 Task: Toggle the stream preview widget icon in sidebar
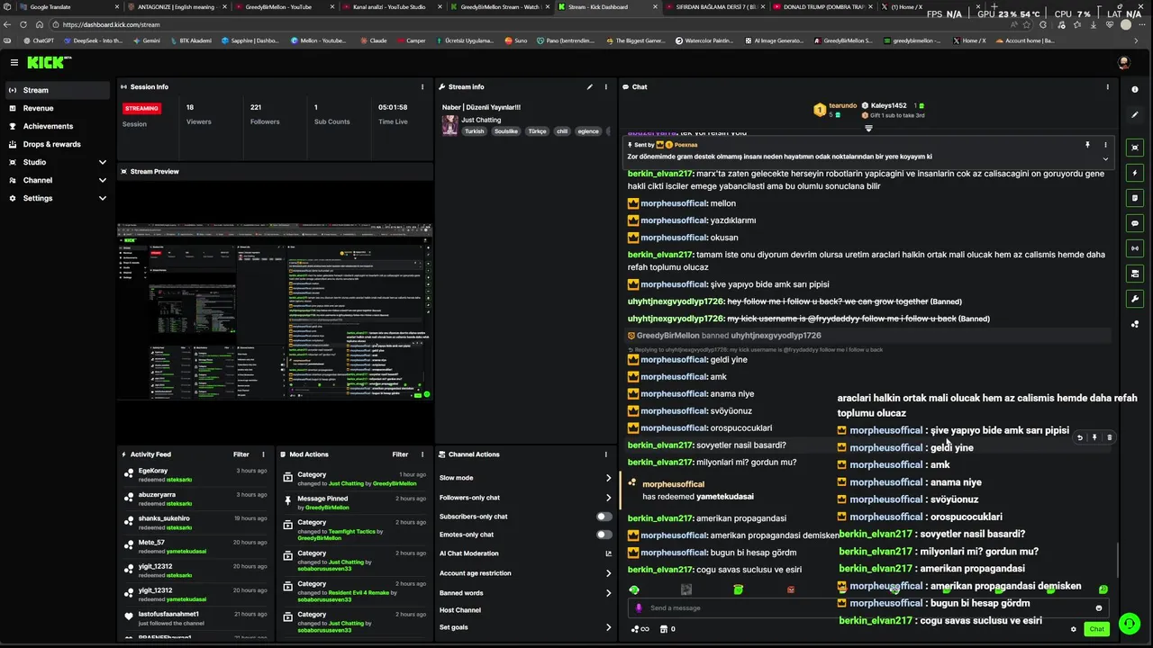tap(1134, 147)
